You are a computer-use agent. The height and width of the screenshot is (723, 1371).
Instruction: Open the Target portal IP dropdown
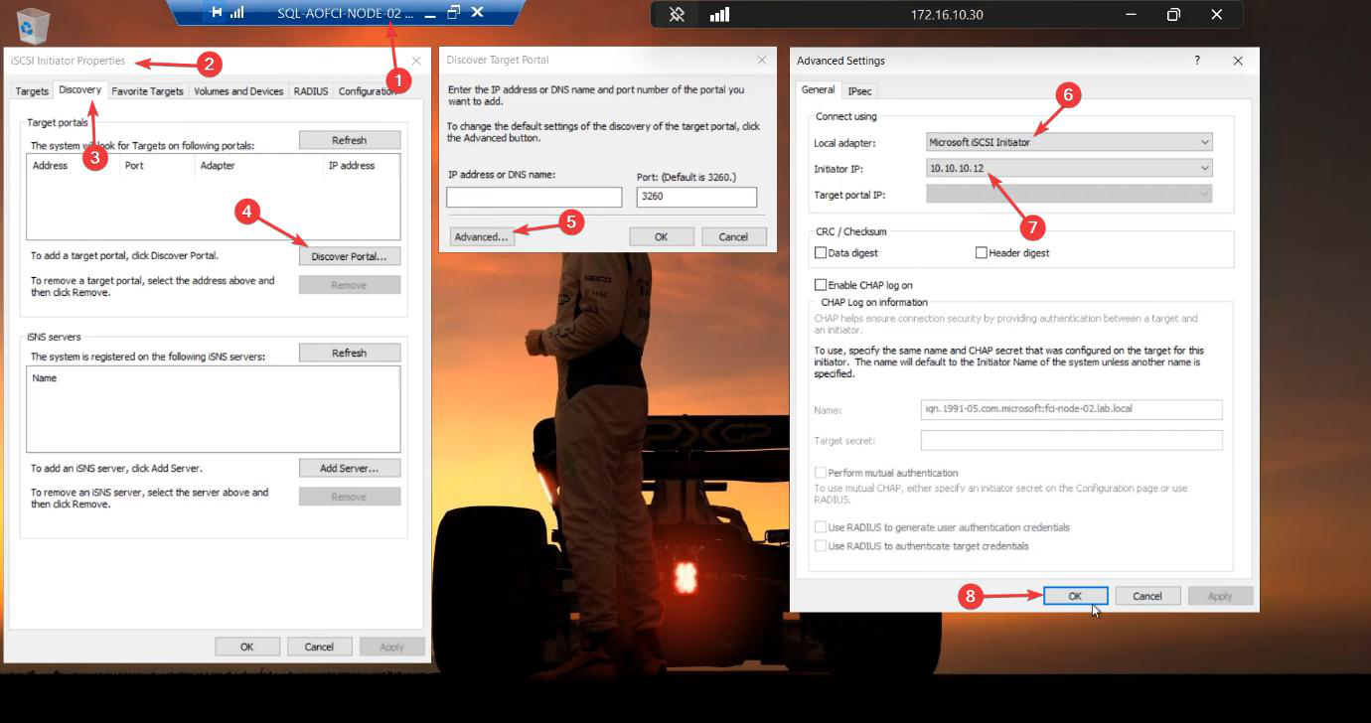[1069, 195]
